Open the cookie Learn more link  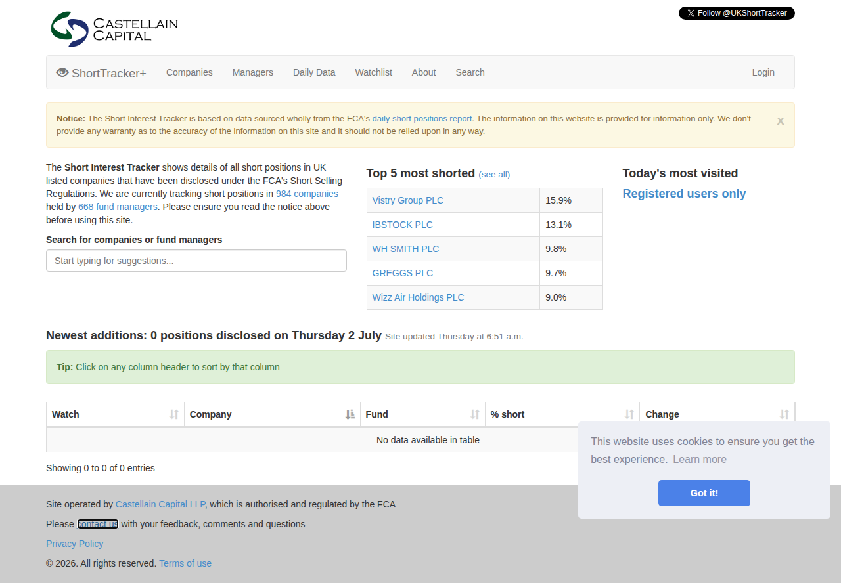700,459
